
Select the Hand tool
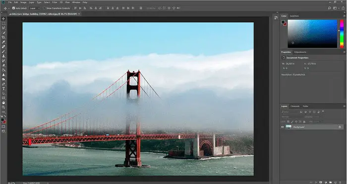3,103
